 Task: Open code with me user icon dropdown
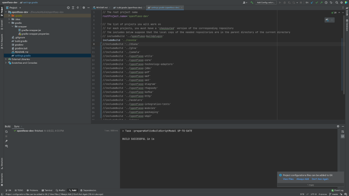point(245,3)
